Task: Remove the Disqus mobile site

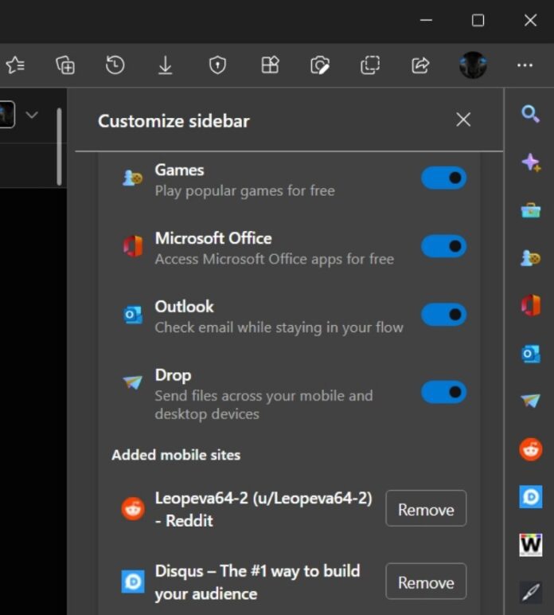Action: 426,582
